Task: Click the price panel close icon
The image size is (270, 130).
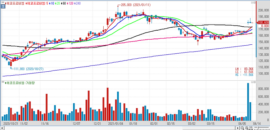Action: (x=255, y=3)
